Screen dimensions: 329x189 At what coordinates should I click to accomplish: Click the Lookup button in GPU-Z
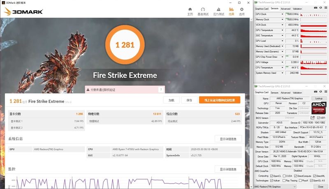click(318, 98)
